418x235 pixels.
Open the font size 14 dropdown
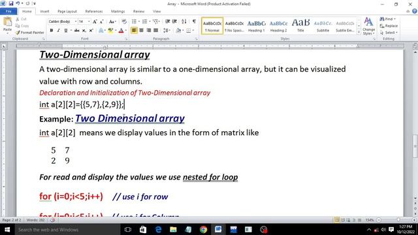pyautogui.click(x=89, y=22)
